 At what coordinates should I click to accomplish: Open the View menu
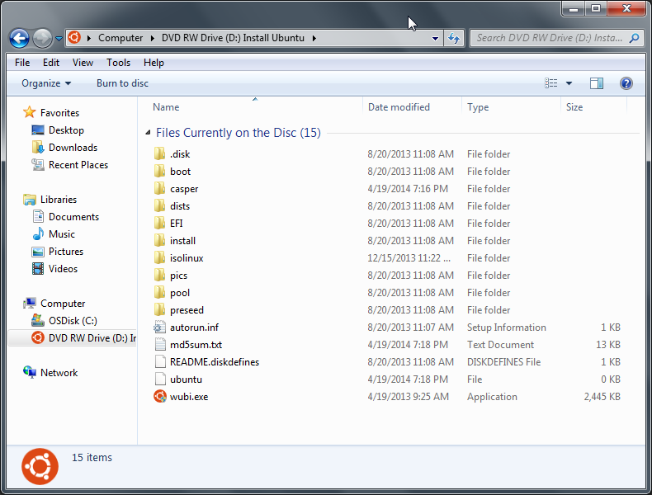coord(83,63)
